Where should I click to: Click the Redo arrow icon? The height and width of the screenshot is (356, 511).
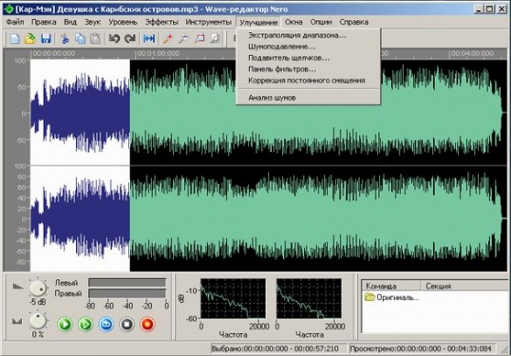(x=130, y=39)
